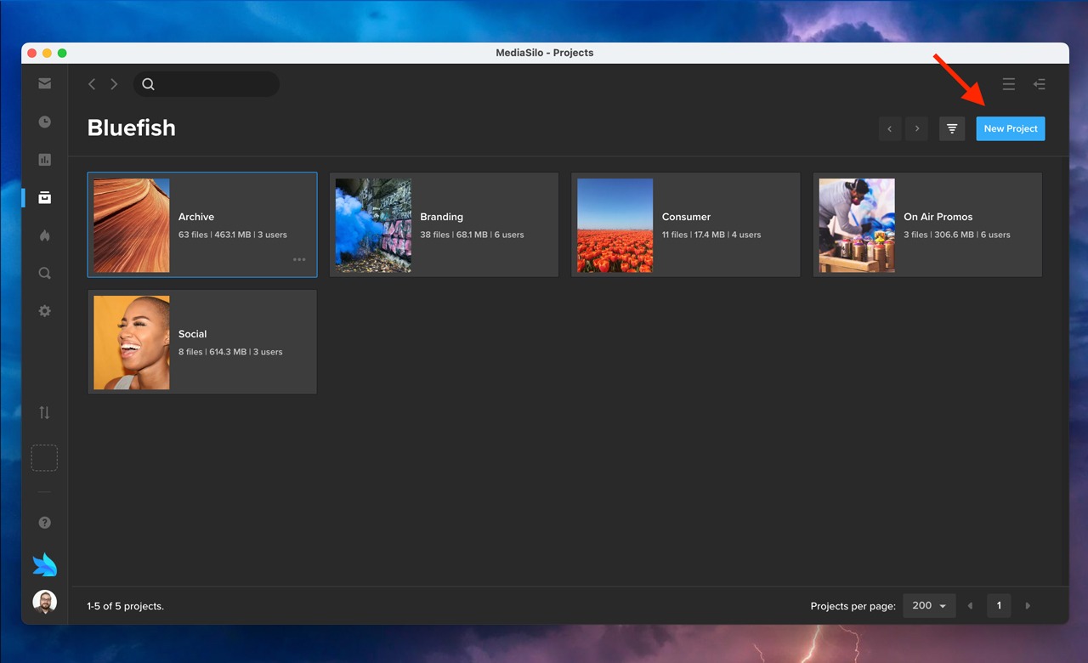1088x663 pixels.
Task: Open the user profile avatar
Action: 44,602
